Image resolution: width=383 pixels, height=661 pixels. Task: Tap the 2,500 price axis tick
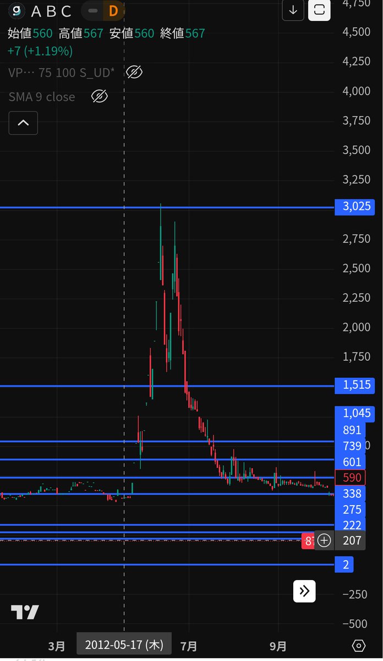[356, 268]
